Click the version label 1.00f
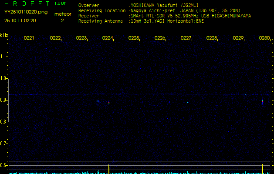Viewport: 274px width, 174px height. point(60,3)
